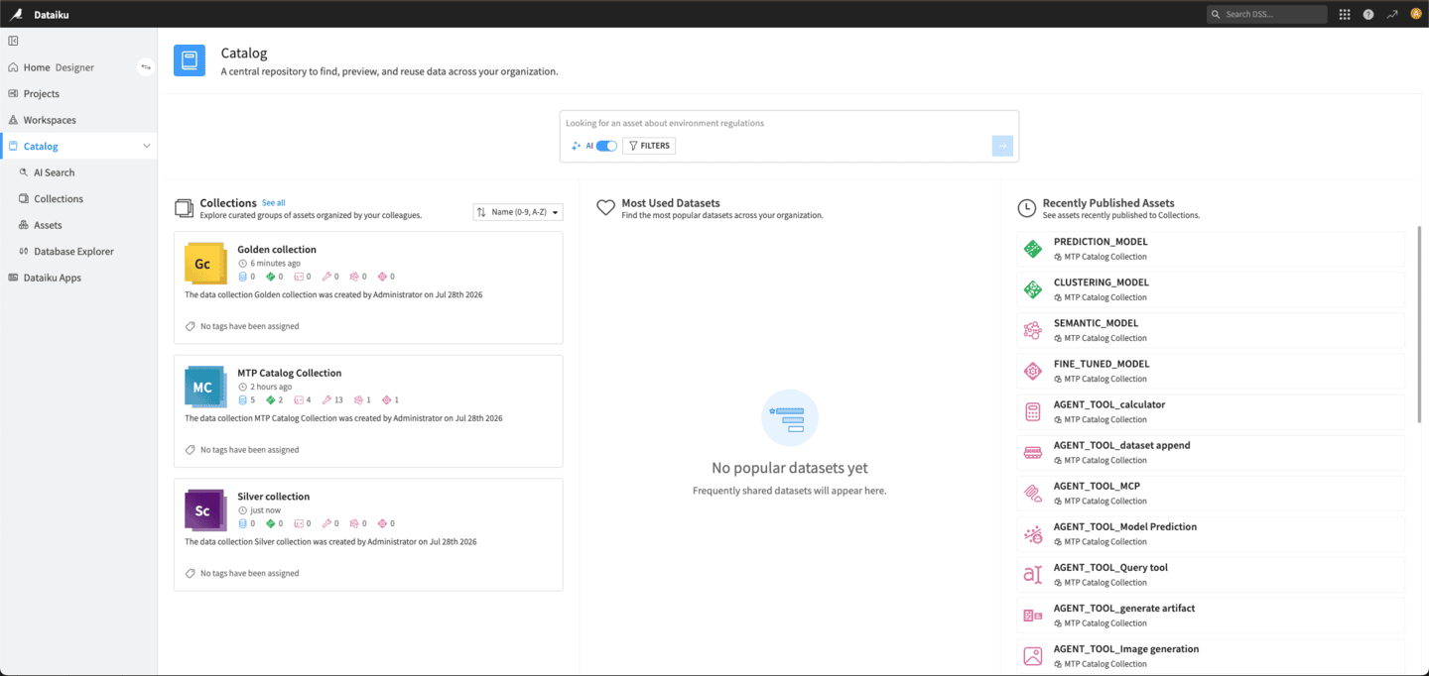Open the Name (0-9, A-Z) sort dropdown
Screen dimensions: 1429x676
coord(518,212)
